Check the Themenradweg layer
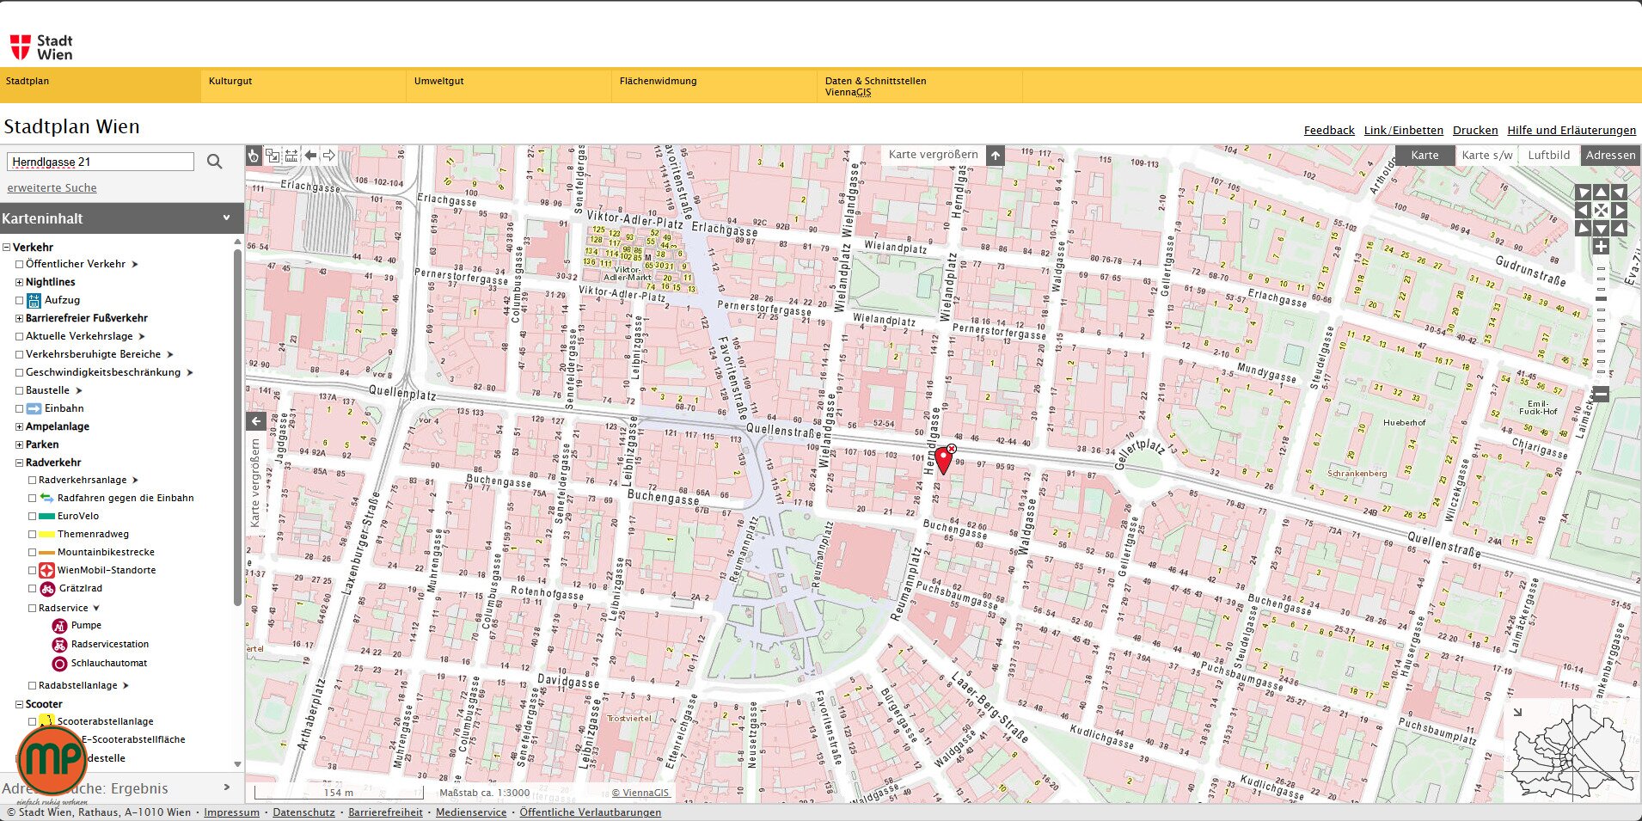Image resolution: width=1642 pixels, height=821 pixels. 33,535
